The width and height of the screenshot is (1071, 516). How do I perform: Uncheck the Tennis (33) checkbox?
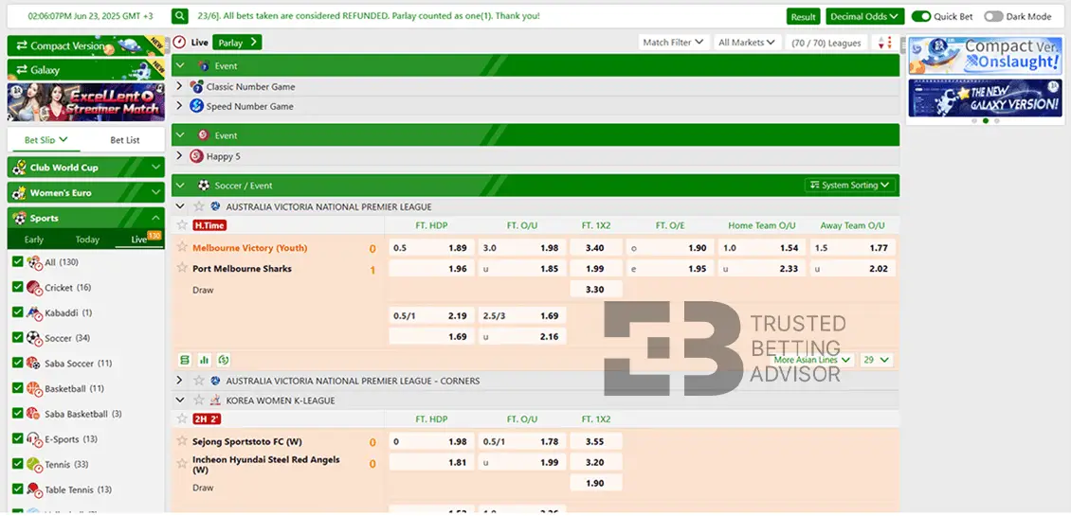[x=18, y=463]
